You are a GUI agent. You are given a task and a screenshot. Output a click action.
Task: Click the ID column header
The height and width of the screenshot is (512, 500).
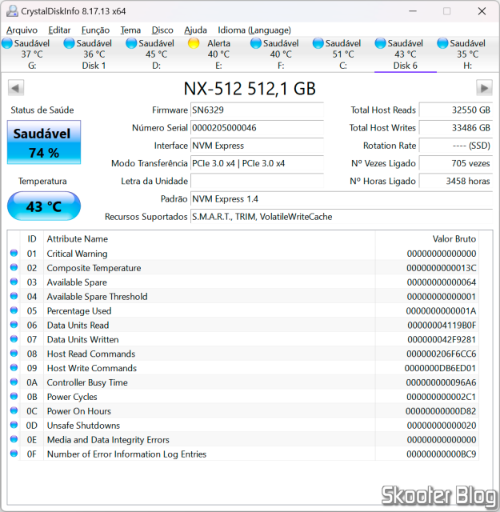click(32, 239)
